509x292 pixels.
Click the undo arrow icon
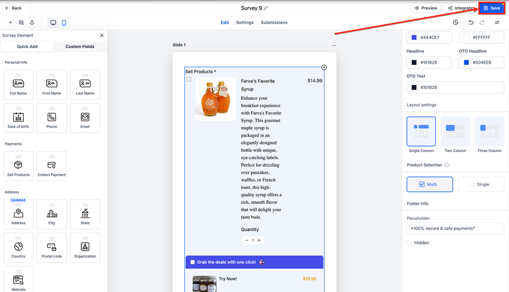pyautogui.click(x=471, y=22)
